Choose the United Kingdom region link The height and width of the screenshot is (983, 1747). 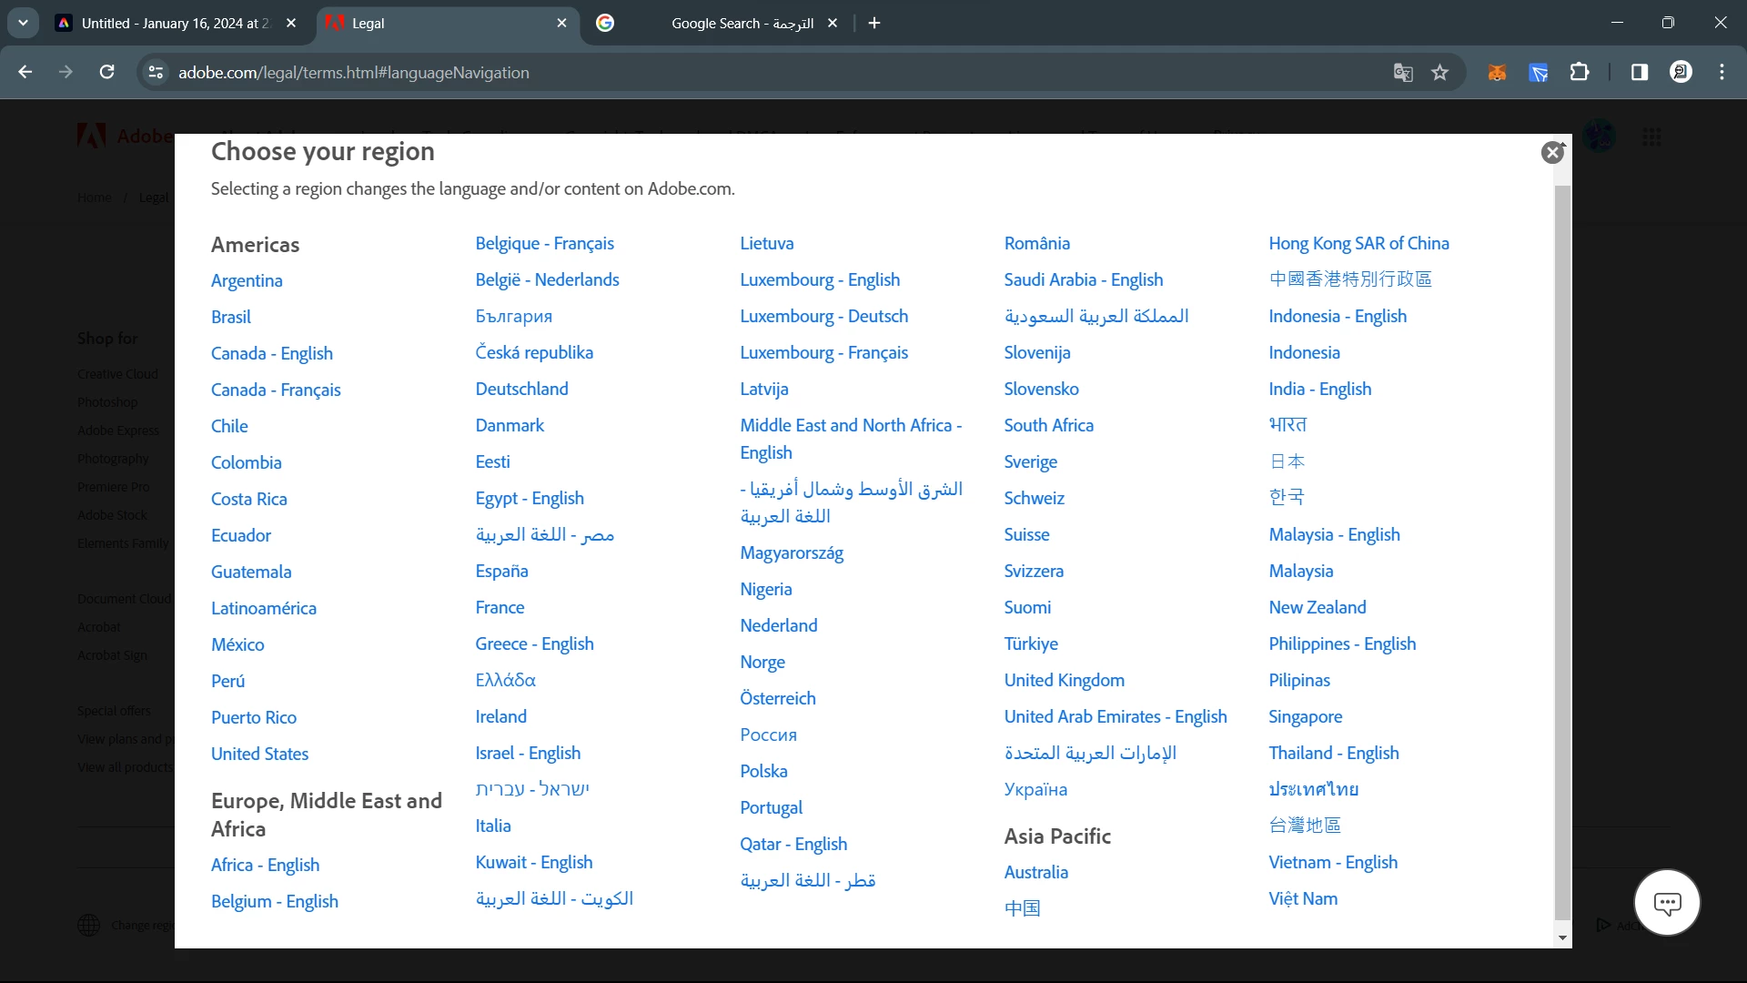click(1064, 681)
